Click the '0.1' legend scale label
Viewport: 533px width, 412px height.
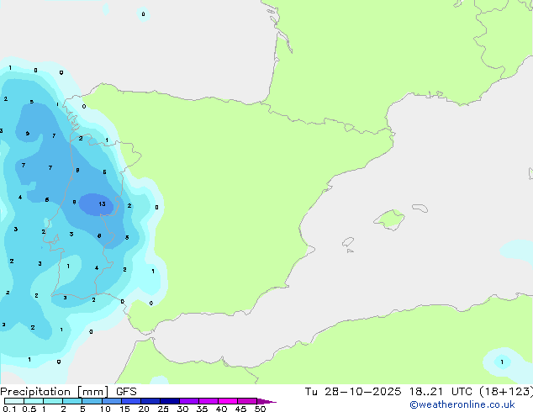9,409
